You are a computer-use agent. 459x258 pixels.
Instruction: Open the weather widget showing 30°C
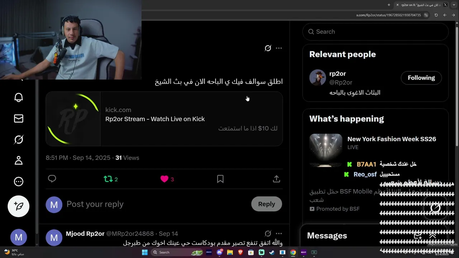[x=14, y=252]
